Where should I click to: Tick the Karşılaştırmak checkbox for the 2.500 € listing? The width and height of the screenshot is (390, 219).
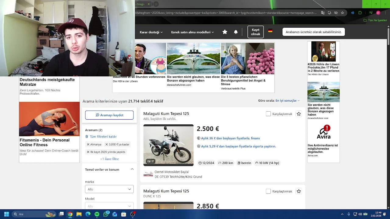pyautogui.click(x=268, y=114)
